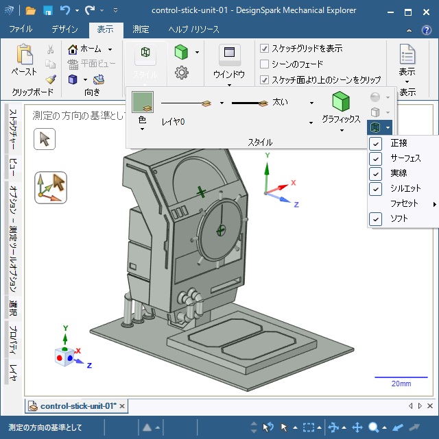The height and width of the screenshot is (439, 439).
Task: Click the zoom magnifier in status bar
Action: [x=375, y=427]
